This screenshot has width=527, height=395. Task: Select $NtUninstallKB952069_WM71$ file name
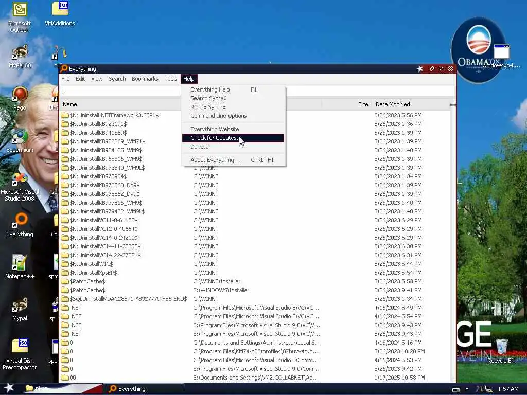pyautogui.click(x=107, y=141)
